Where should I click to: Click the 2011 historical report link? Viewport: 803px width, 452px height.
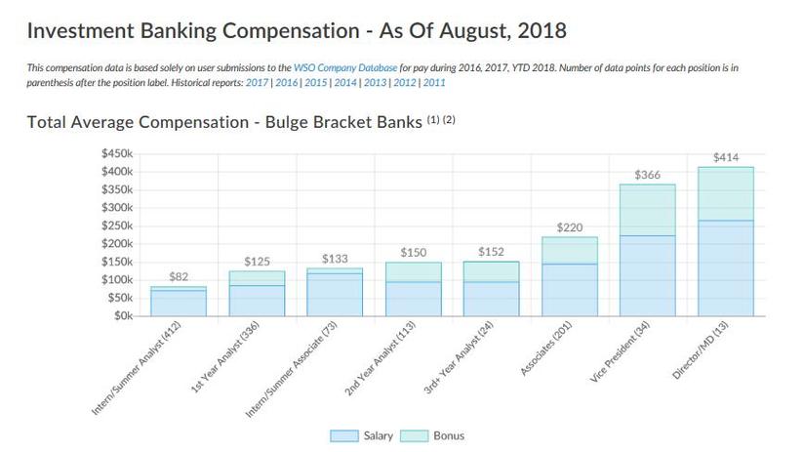[432, 82]
